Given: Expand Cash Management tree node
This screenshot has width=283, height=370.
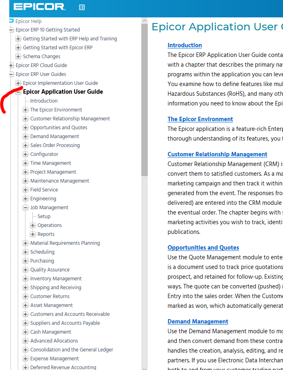Looking at the screenshot, I should (x=25, y=332).
